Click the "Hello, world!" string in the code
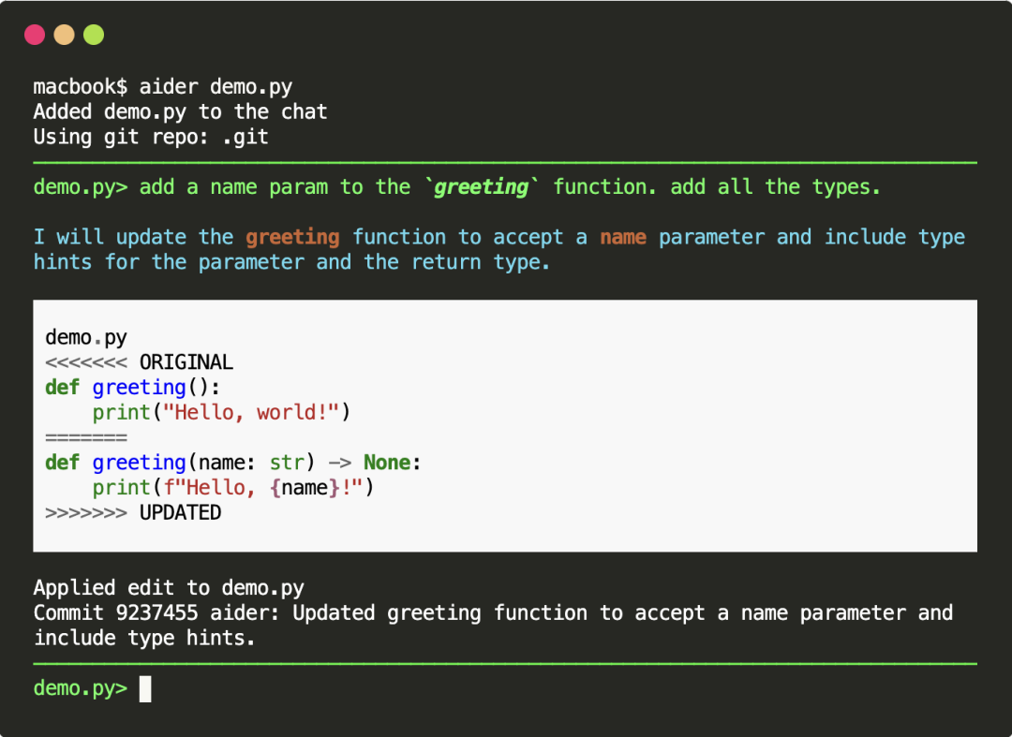The height and width of the screenshot is (737, 1012). point(250,413)
